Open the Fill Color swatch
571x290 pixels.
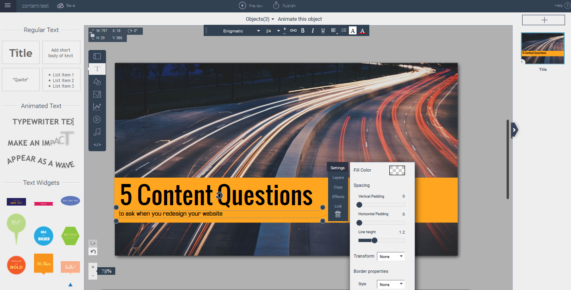click(397, 170)
